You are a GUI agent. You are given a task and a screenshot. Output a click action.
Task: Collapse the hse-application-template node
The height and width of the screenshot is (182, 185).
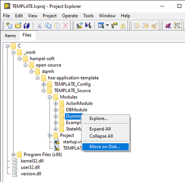37,78
